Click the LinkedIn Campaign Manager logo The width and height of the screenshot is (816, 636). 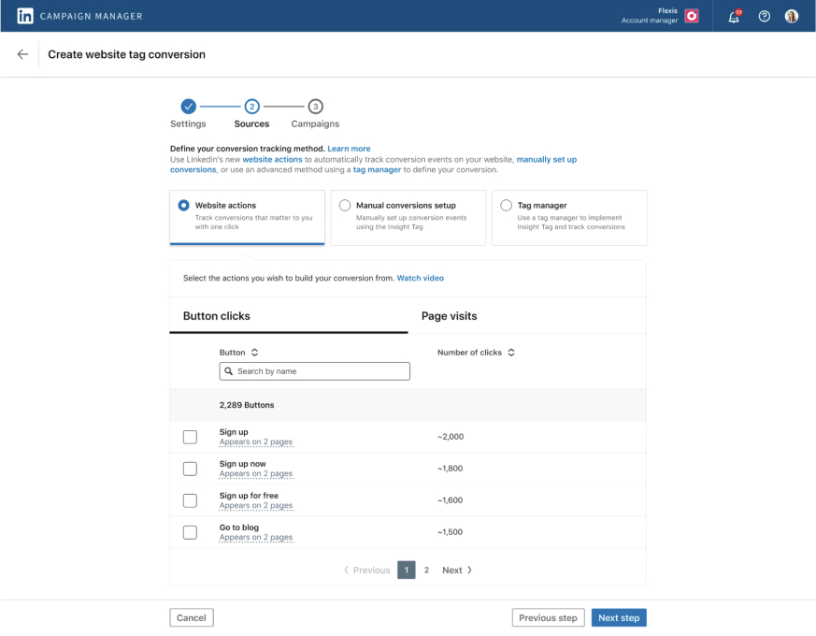point(26,15)
